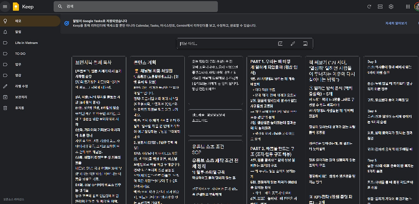This screenshot has height=204, width=419.
Task: Switch to list view layout
Action: tap(380, 7)
